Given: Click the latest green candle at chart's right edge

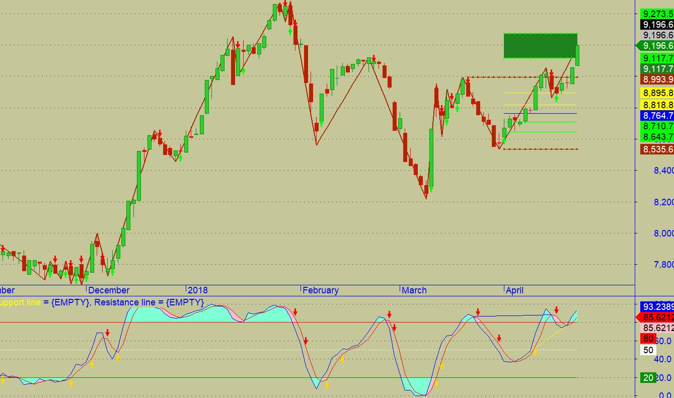Looking at the screenshot, I should point(578,55).
